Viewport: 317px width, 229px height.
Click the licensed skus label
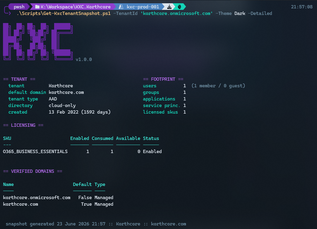pos(161,112)
